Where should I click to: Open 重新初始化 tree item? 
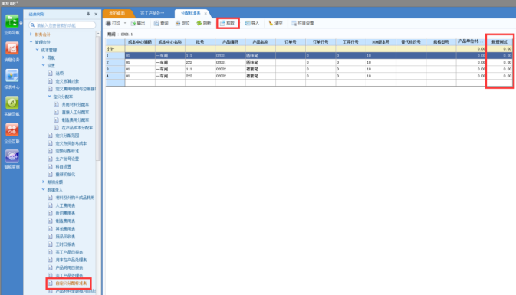[65, 174]
